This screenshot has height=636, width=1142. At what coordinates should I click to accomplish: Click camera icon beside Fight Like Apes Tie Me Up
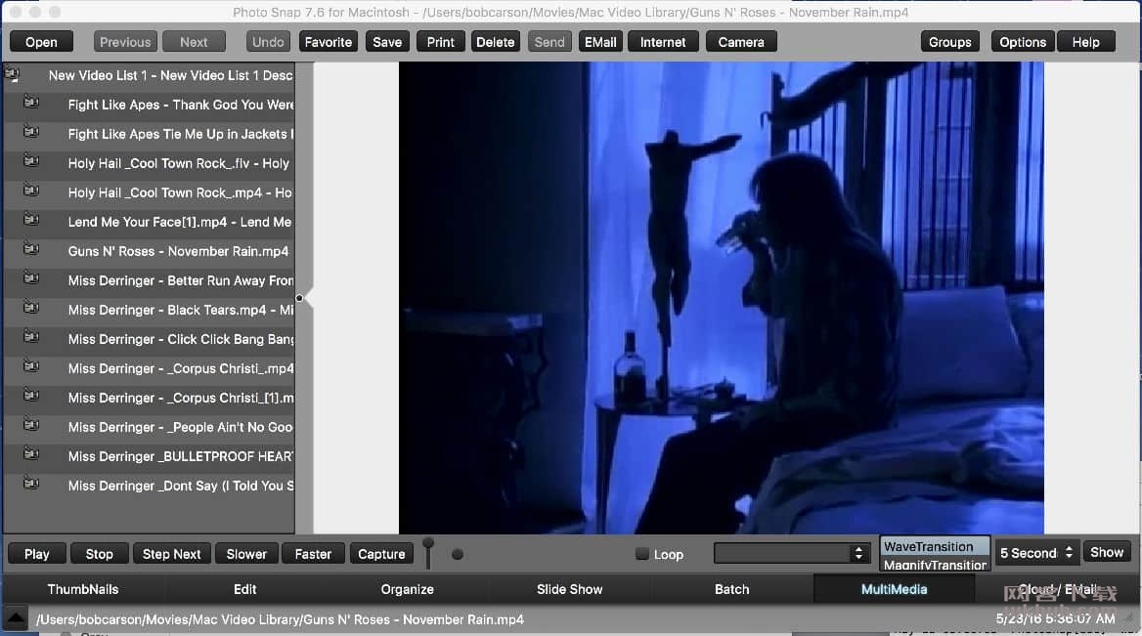pos(31,132)
